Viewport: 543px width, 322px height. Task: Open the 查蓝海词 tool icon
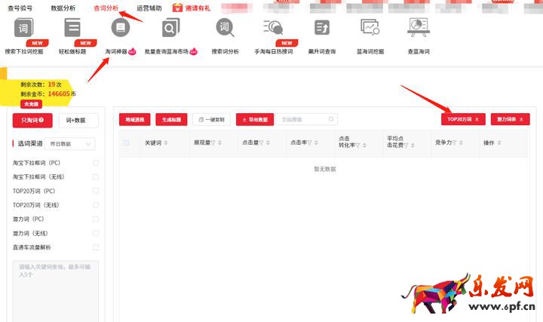click(x=418, y=29)
